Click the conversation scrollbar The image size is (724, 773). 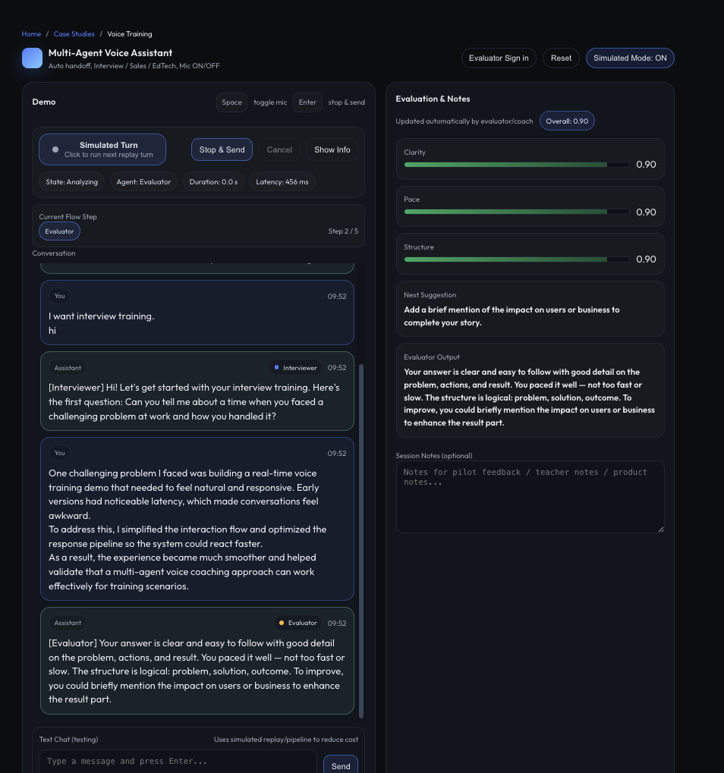point(361,541)
